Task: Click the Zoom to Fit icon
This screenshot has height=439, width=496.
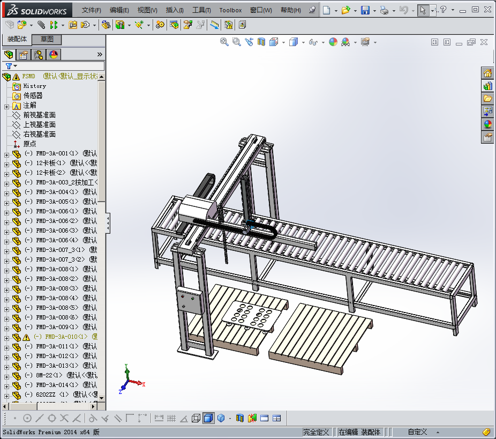Action: pyautogui.click(x=224, y=42)
